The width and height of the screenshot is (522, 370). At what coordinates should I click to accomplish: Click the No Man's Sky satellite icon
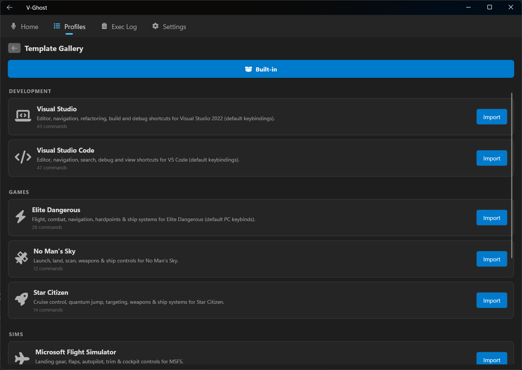[22, 258]
